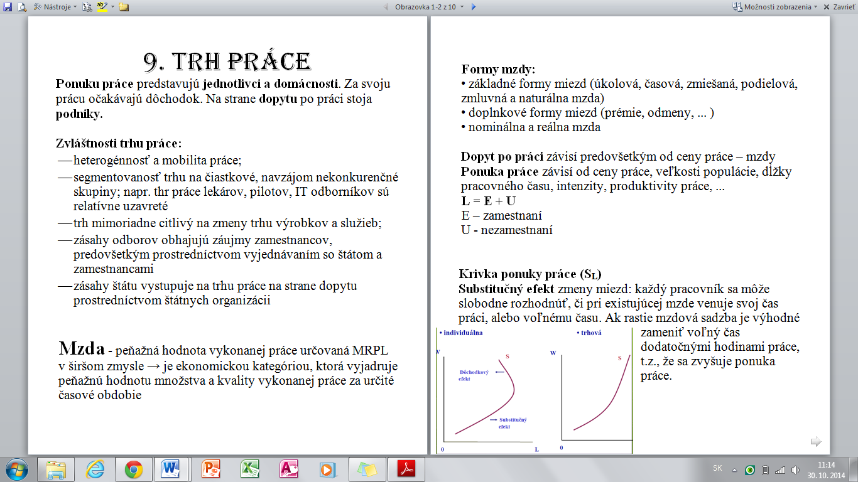This screenshot has width=858, height=482.
Task: Click the grey next page arrow on the page
Action: tap(816, 442)
